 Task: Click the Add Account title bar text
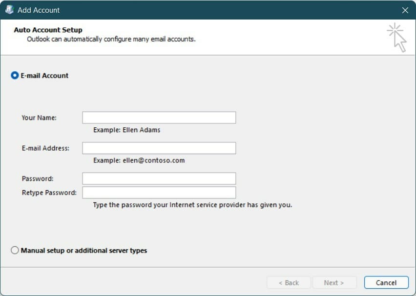(37, 10)
